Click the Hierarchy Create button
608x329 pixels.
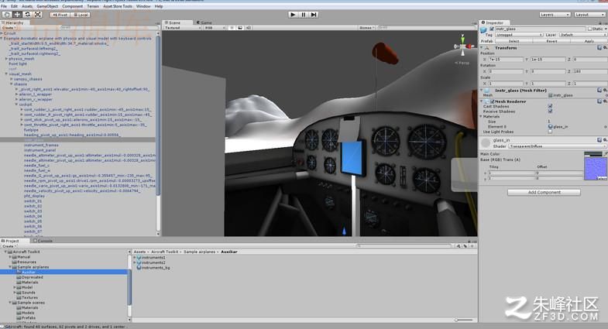(8, 28)
